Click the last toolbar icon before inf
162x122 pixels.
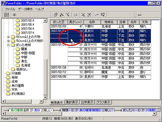[103, 15]
